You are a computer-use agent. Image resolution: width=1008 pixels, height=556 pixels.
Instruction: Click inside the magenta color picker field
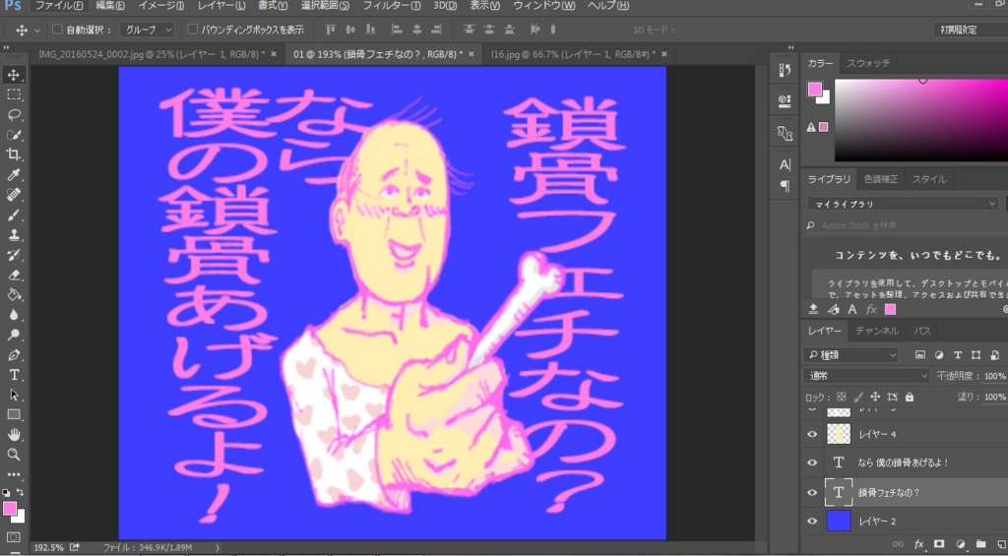(921, 120)
